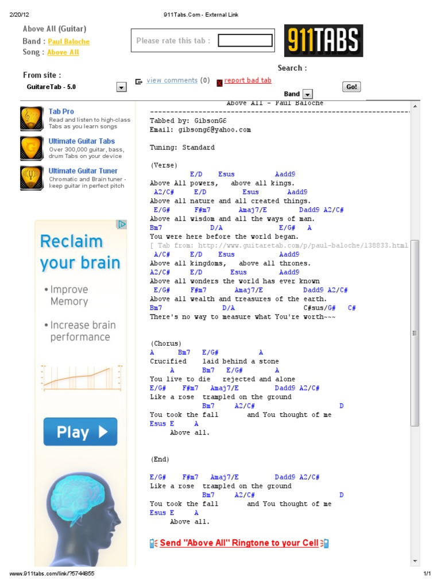This screenshot has width=441, height=588.
Task: Click the Go! search button
Action: (x=351, y=87)
